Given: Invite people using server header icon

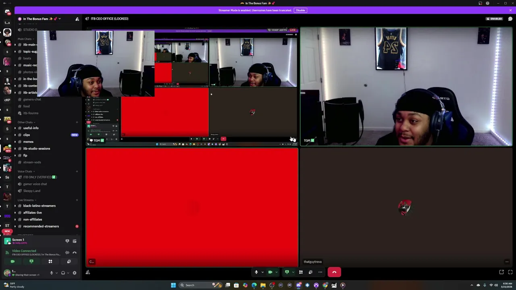Looking at the screenshot, I should (x=77, y=19).
